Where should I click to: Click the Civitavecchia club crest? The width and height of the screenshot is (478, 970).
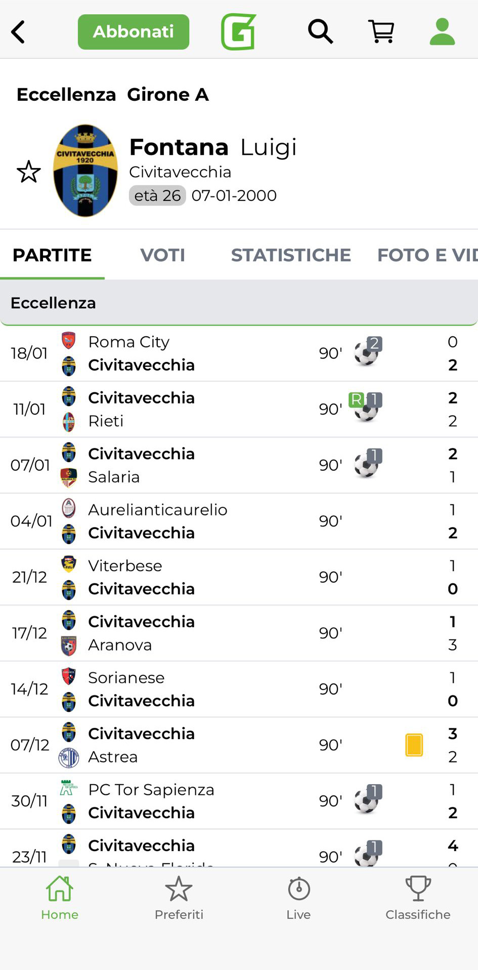point(85,171)
